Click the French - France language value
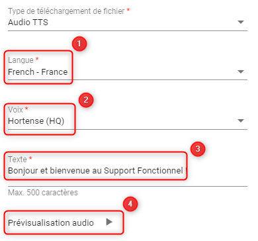The height and width of the screenshot is (241, 258). [x=38, y=72]
